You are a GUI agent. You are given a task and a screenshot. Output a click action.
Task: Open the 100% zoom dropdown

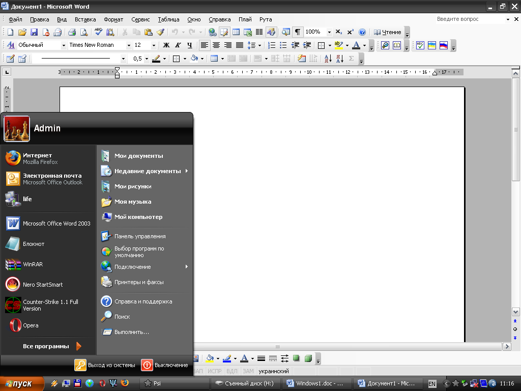point(329,32)
